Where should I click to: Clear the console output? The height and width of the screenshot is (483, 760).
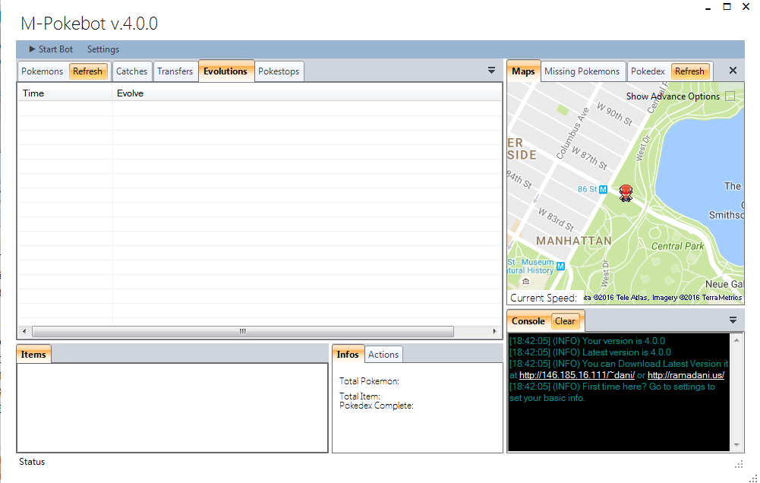[x=565, y=321]
